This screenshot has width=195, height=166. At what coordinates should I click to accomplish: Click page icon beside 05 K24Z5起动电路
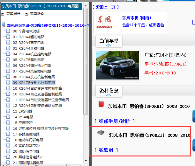click(x=8, y=59)
